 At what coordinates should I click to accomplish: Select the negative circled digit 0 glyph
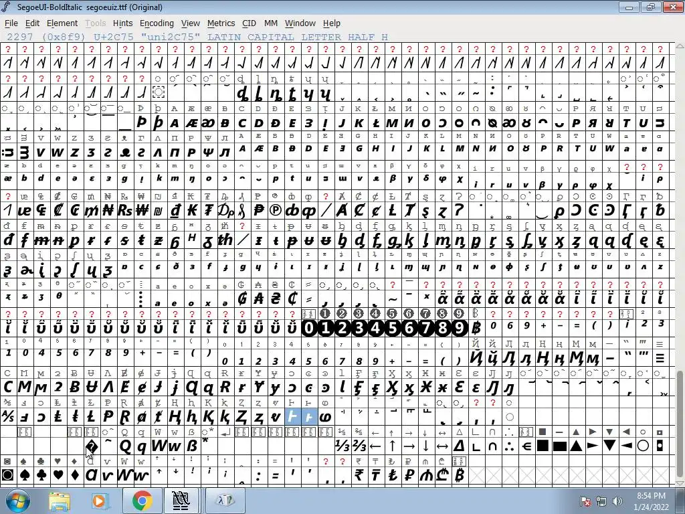tap(309, 328)
